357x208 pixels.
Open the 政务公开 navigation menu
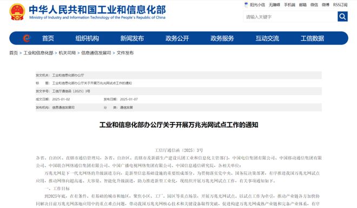177,38
